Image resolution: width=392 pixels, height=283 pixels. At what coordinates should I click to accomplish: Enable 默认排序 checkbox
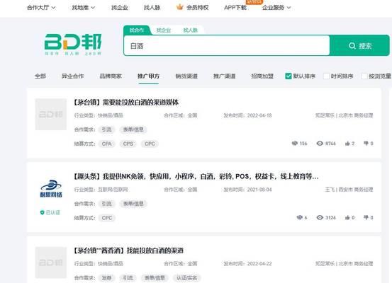coord(289,76)
